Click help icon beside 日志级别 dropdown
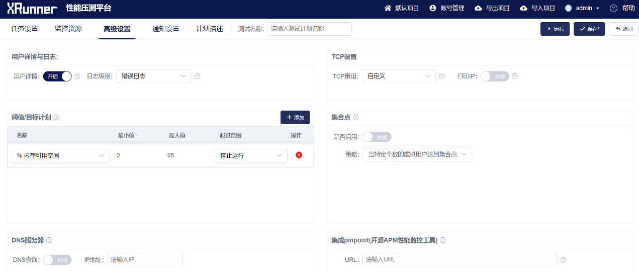The width and height of the screenshot is (639, 273). pos(197,76)
